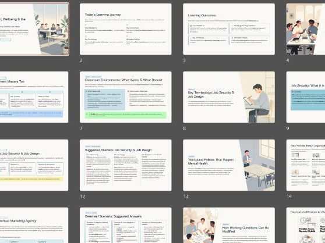
Task: Select the Today's Learning Journey slide thumbnail
Action: (x=126, y=29)
